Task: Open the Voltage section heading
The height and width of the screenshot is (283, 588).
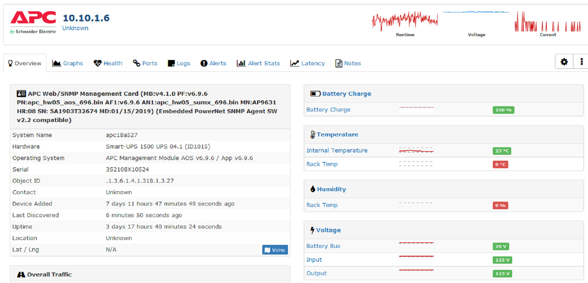Action: [328, 230]
